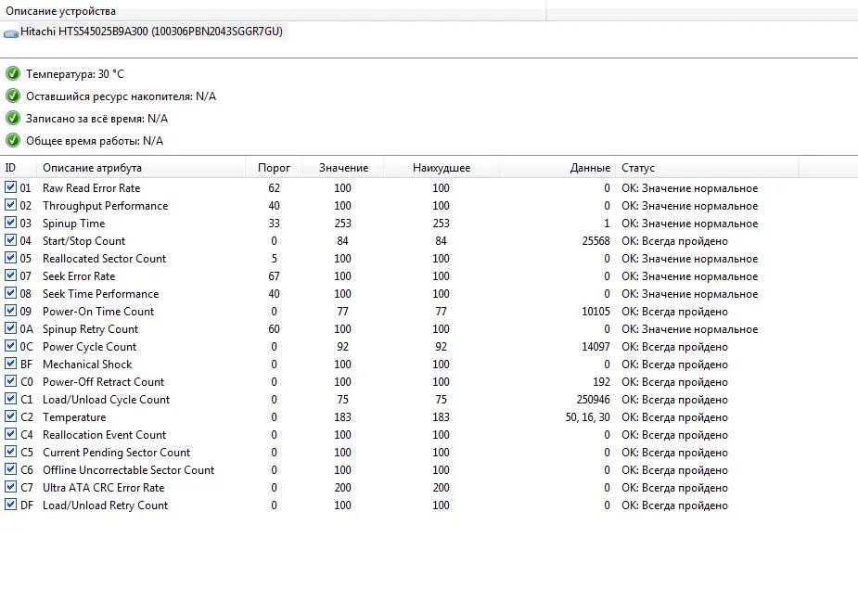The width and height of the screenshot is (858, 614).
Task: Sort by the ID column header
Action: [x=18, y=168]
